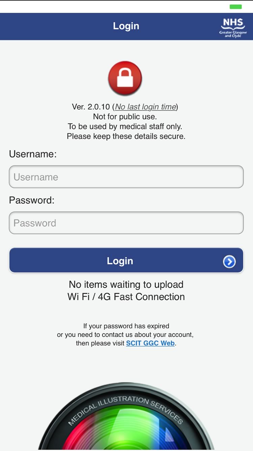253x451 pixels.
Task: Focus the Username input field
Action: click(126, 177)
